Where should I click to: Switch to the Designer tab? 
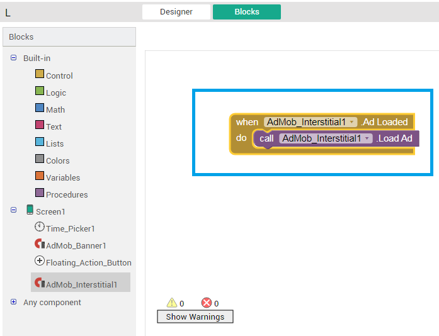[x=176, y=12]
